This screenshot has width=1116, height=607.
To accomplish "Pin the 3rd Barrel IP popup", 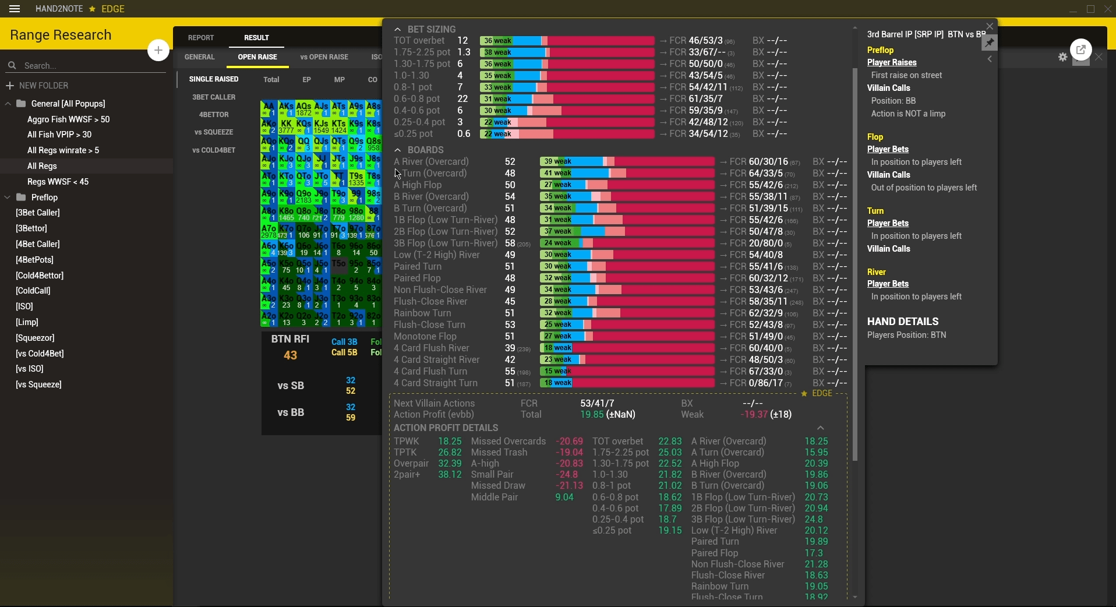I will (x=990, y=43).
